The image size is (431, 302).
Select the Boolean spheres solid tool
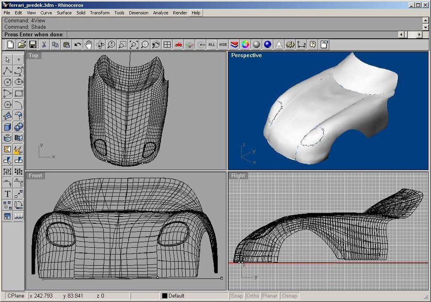click(19, 127)
